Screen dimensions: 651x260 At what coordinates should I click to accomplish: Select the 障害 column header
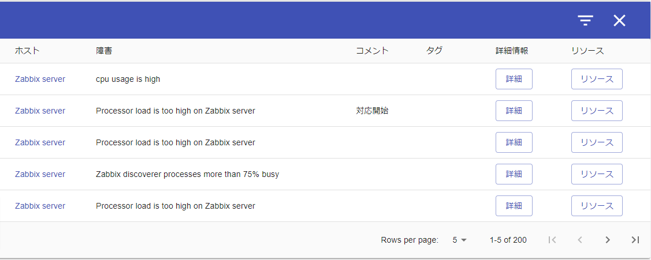(104, 51)
